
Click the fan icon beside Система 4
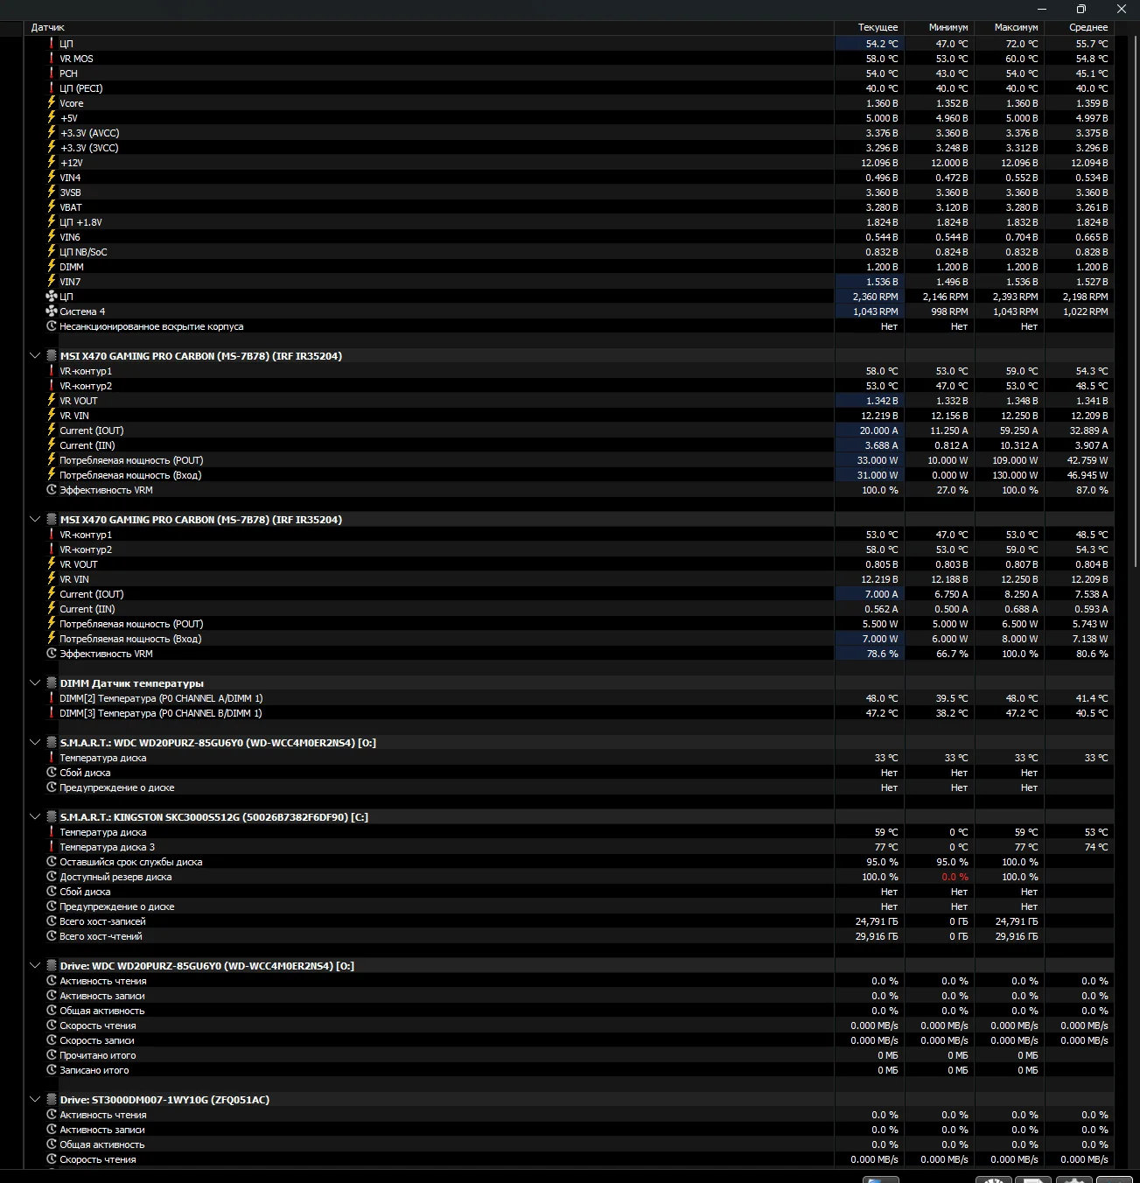pyautogui.click(x=52, y=311)
